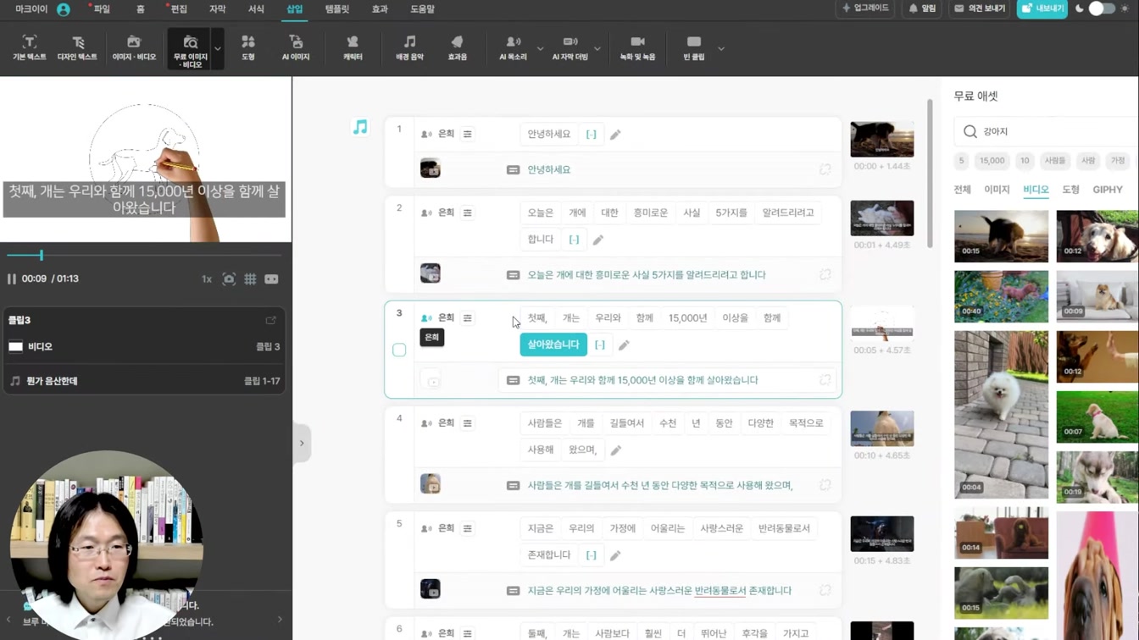Switch to the 전체 asset tab
This screenshot has width=1139, height=640.
click(x=962, y=190)
